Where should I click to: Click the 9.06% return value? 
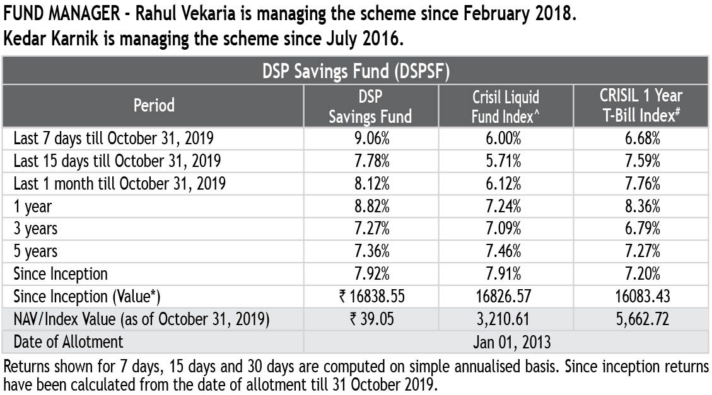point(371,138)
